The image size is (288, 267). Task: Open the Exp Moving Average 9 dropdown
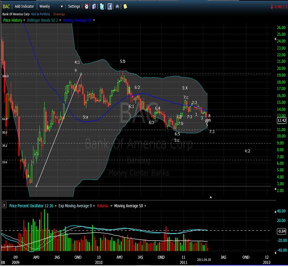[x=94, y=206]
